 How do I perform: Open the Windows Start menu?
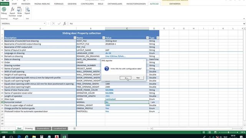[x=3, y=136]
